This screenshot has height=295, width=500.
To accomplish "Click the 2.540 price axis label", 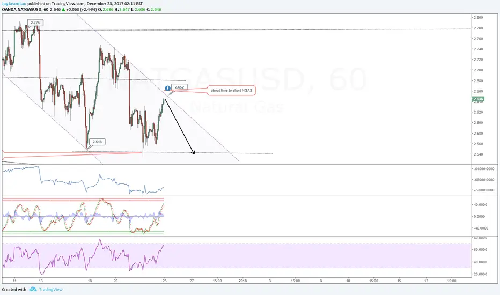I will [x=479, y=154].
